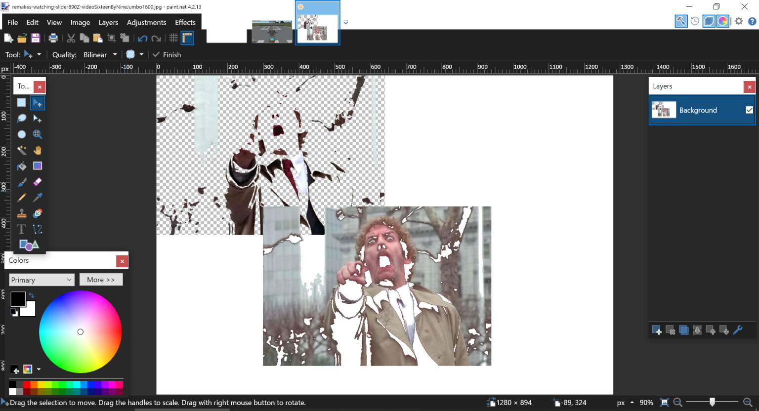Save the image with the floppy icon
This screenshot has width=759, height=411.
coord(35,38)
